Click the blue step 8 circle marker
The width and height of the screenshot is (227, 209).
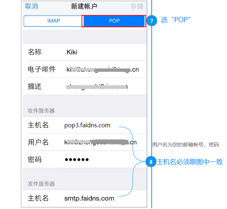pos(151,162)
